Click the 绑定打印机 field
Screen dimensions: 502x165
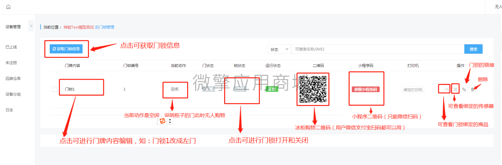point(413,90)
